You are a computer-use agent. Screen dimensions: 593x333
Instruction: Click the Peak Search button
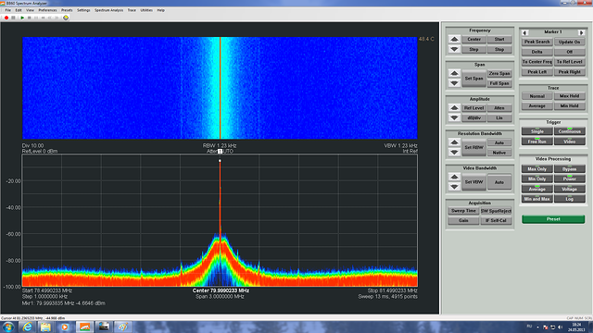pos(537,42)
